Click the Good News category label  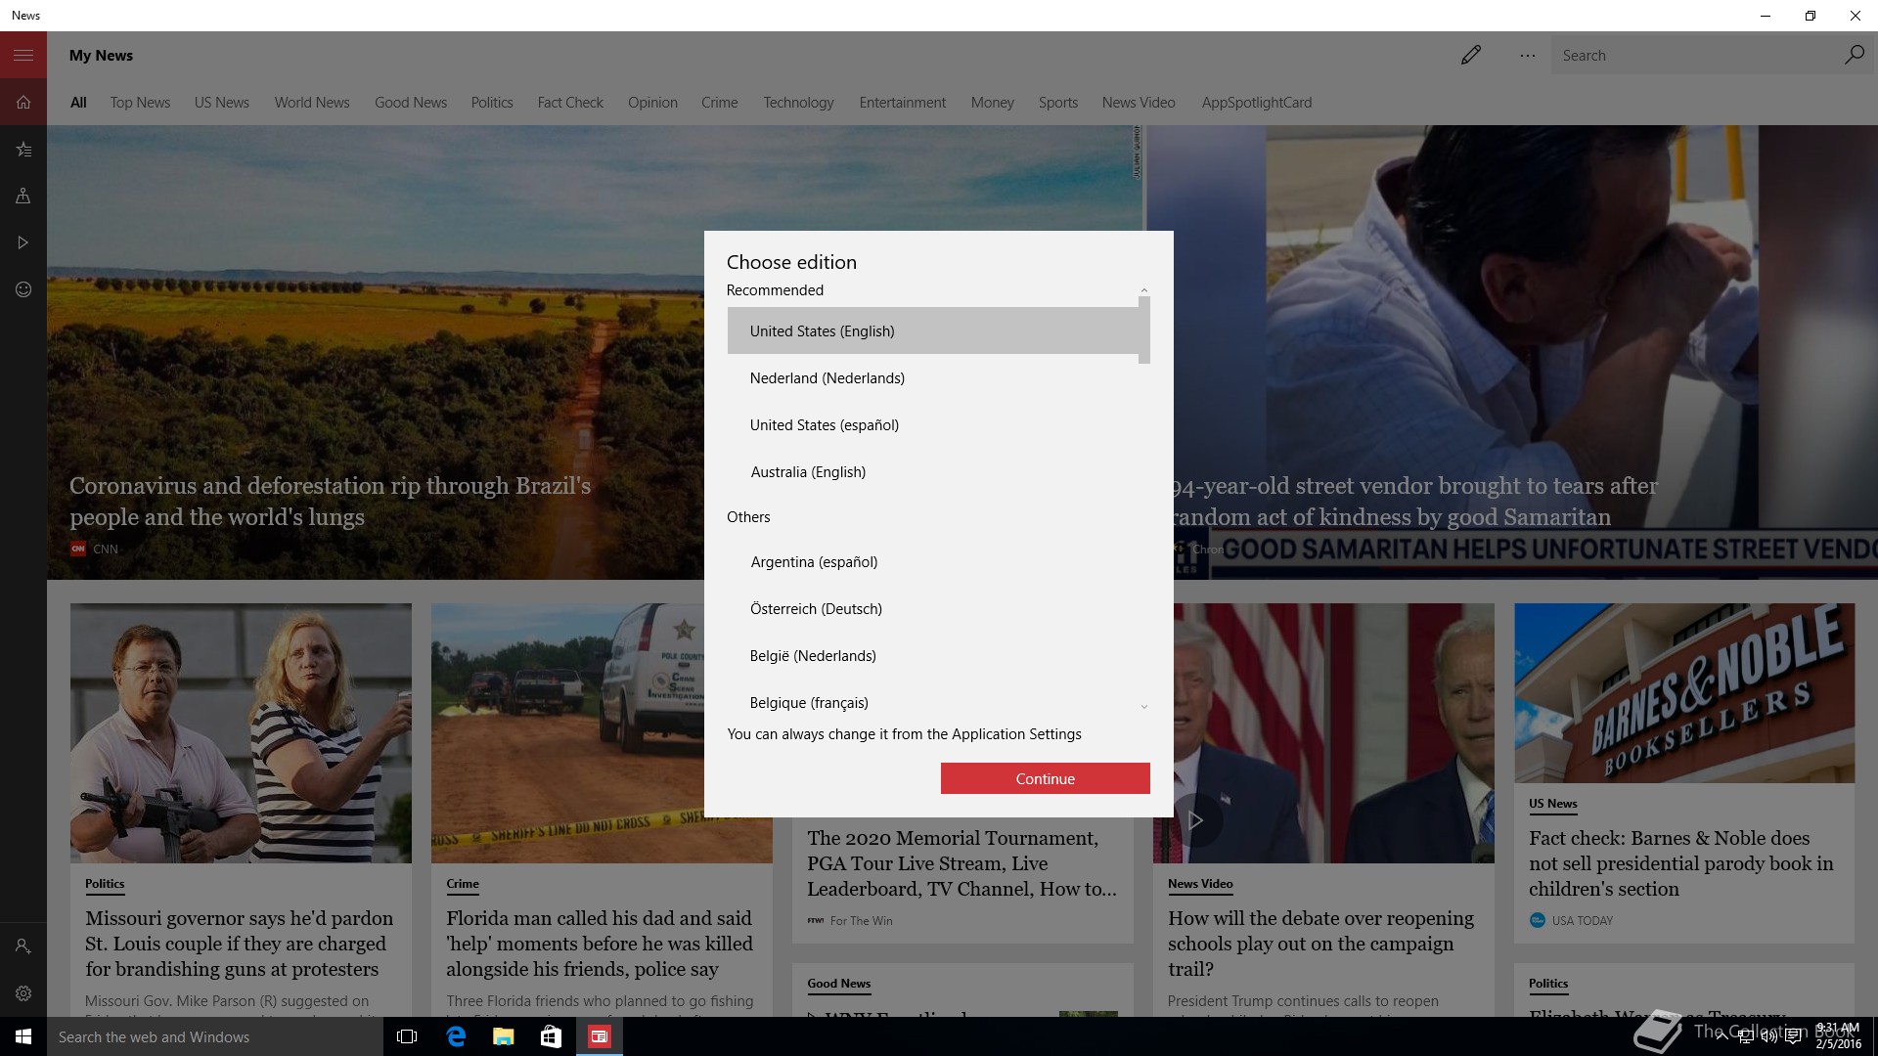coord(838,983)
